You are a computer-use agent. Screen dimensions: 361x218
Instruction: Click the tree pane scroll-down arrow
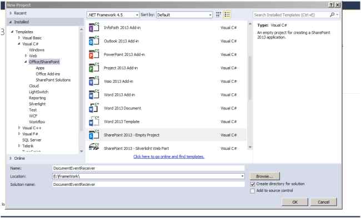pos(81,151)
